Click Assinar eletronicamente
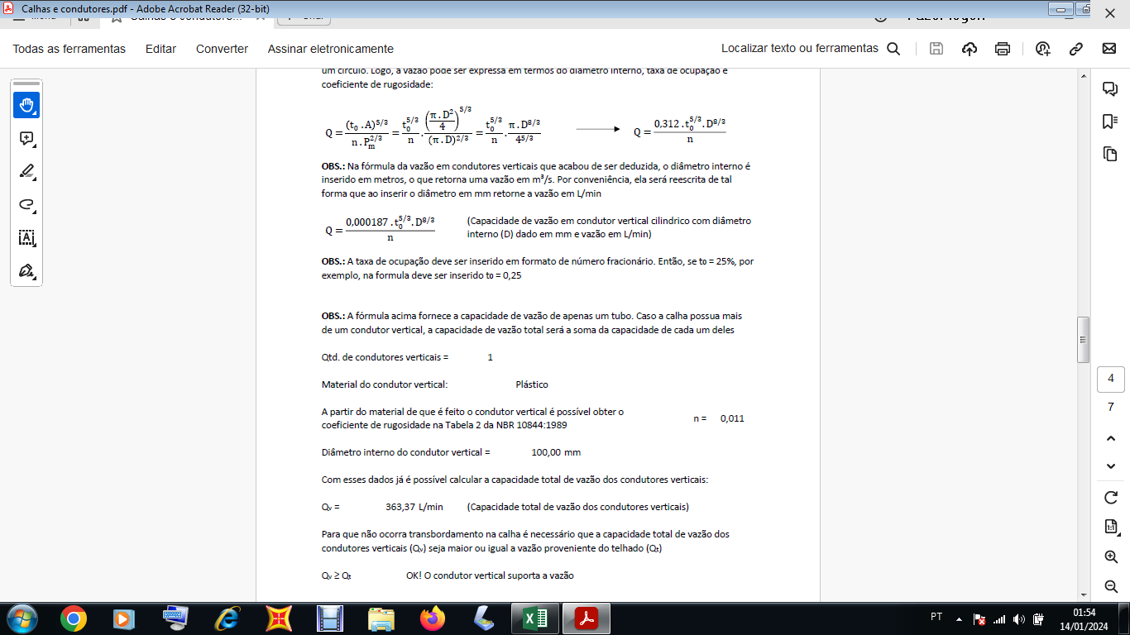The height and width of the screenshot is (635, 1130). [330, 49]
